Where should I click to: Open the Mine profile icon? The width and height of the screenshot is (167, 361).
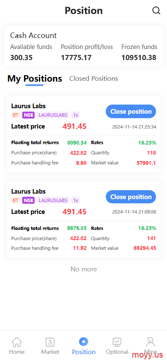tap(151, 342)
